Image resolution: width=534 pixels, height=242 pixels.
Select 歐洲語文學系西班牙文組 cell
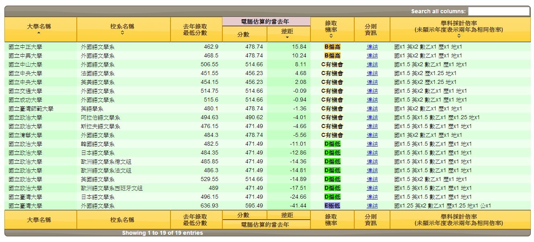[x=123, y=188]
